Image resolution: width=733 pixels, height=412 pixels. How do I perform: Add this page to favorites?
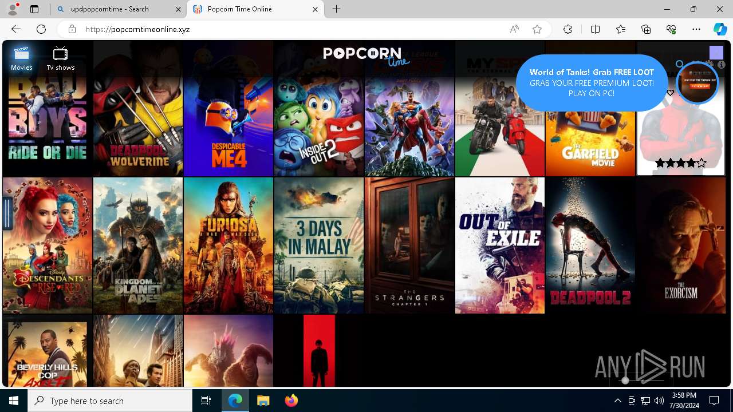click(x=537, y=29)
